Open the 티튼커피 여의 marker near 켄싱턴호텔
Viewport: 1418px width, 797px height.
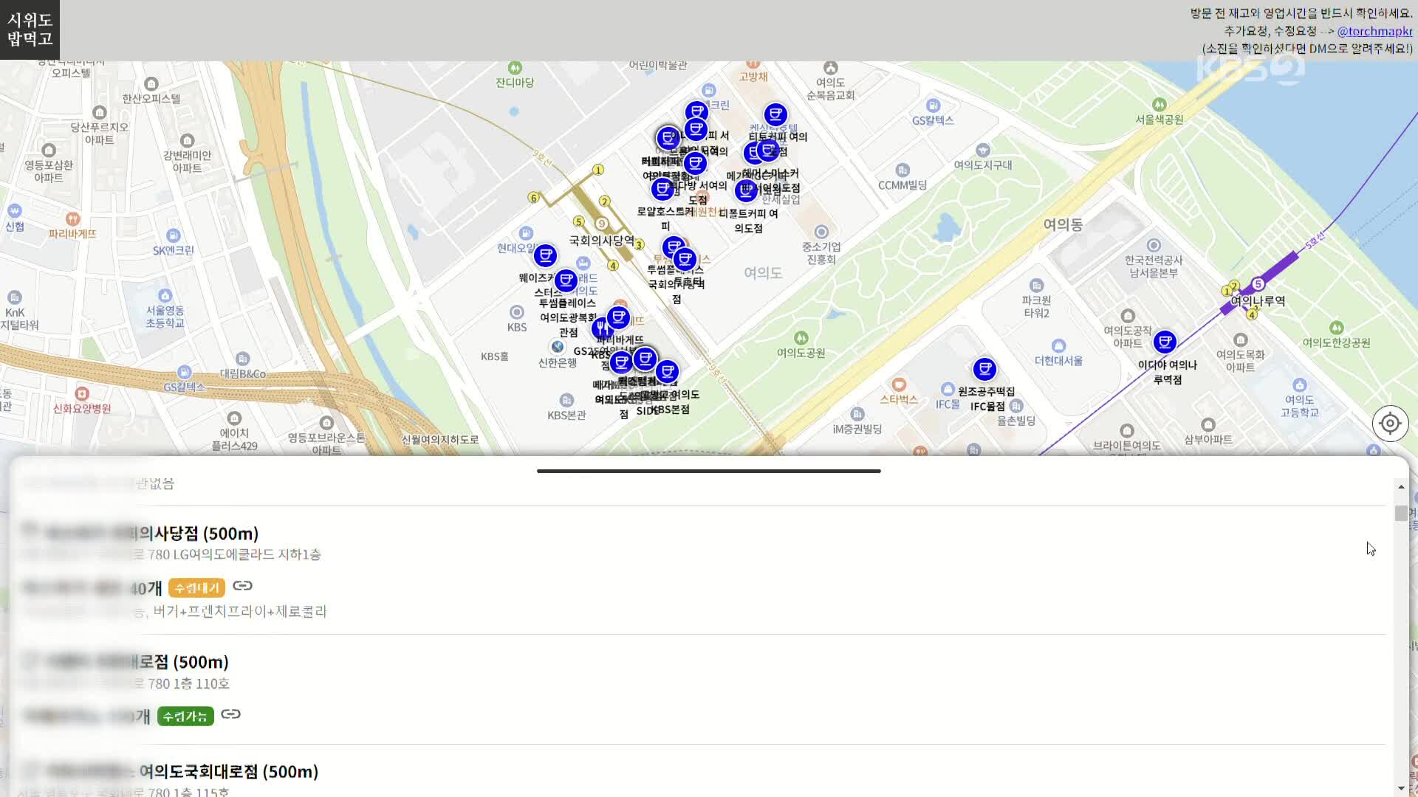[x=775, y=114]
